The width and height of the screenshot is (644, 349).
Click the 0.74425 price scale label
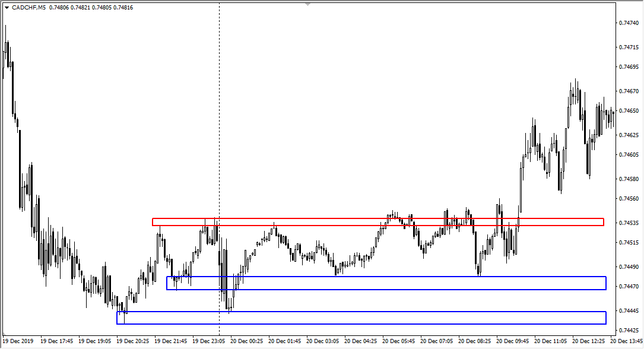[629, 331]
